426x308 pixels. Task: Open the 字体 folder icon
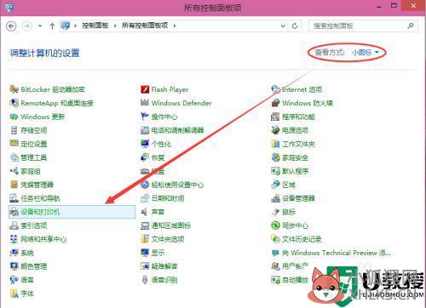pos(14,294)
